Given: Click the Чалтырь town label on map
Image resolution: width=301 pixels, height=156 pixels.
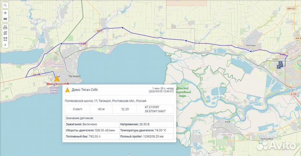Looking at the screenshot, I should pos(251,45).
